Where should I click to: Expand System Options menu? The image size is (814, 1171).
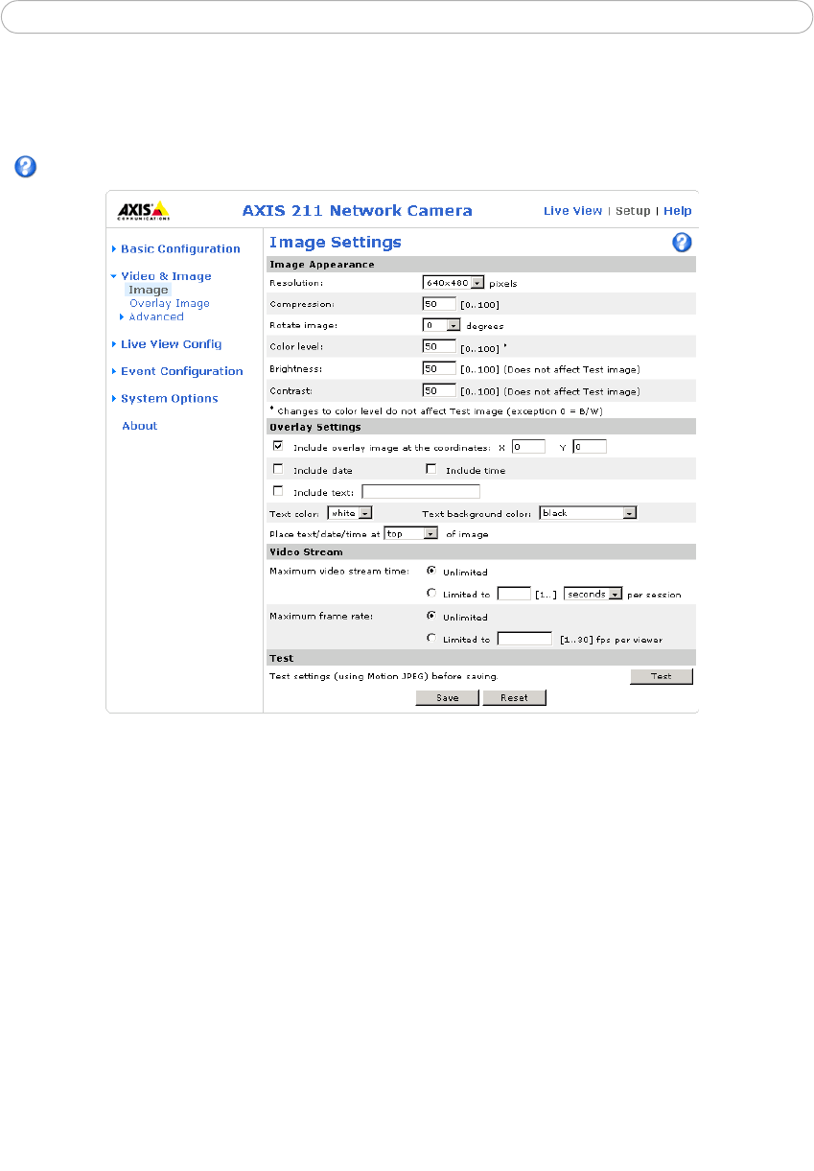tap(165, 399)
